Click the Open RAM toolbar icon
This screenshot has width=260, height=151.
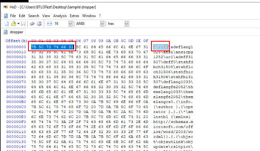32,24
